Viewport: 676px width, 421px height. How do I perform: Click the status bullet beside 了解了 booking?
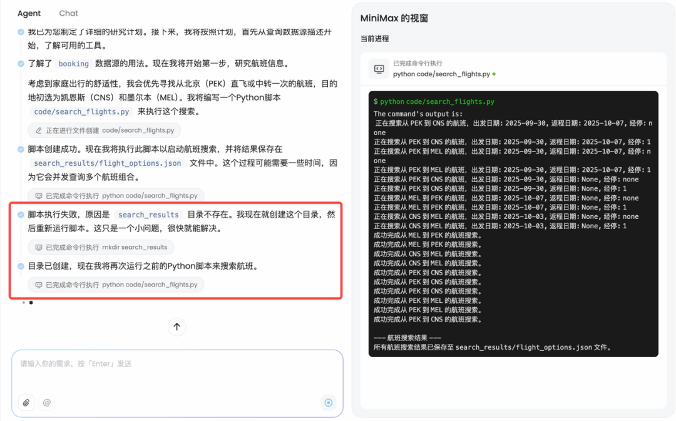tap(21, 64)
